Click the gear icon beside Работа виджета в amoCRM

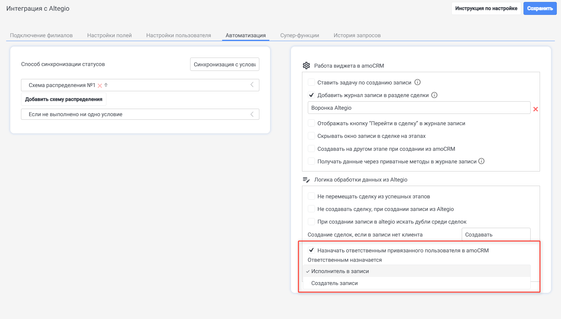[x=306, y=66]
